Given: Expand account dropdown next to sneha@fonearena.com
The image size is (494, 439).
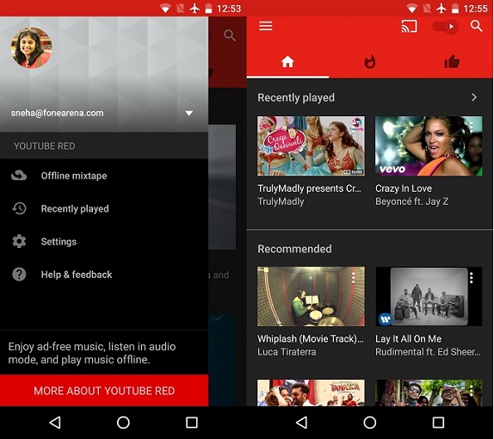Looking at the screenshot, I should (188, 113).
